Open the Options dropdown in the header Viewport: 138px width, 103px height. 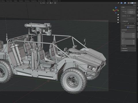pos(135,5)
